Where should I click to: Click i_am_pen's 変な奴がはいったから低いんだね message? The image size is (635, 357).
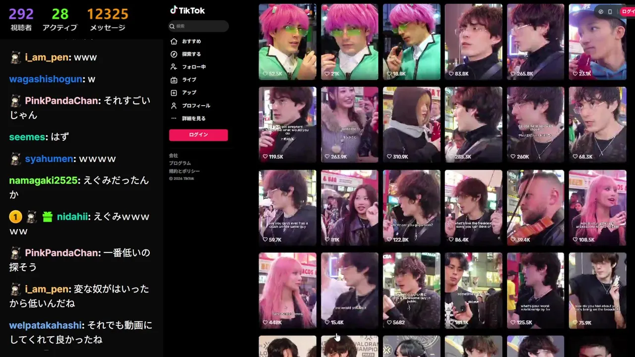[x=79, y=296]
